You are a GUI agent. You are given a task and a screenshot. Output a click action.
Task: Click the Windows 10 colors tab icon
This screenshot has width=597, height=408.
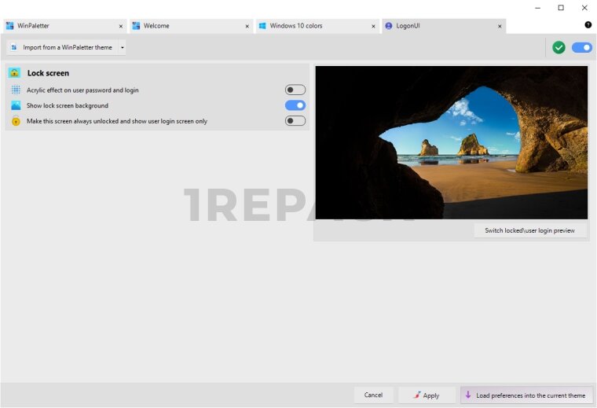point(262,26)
